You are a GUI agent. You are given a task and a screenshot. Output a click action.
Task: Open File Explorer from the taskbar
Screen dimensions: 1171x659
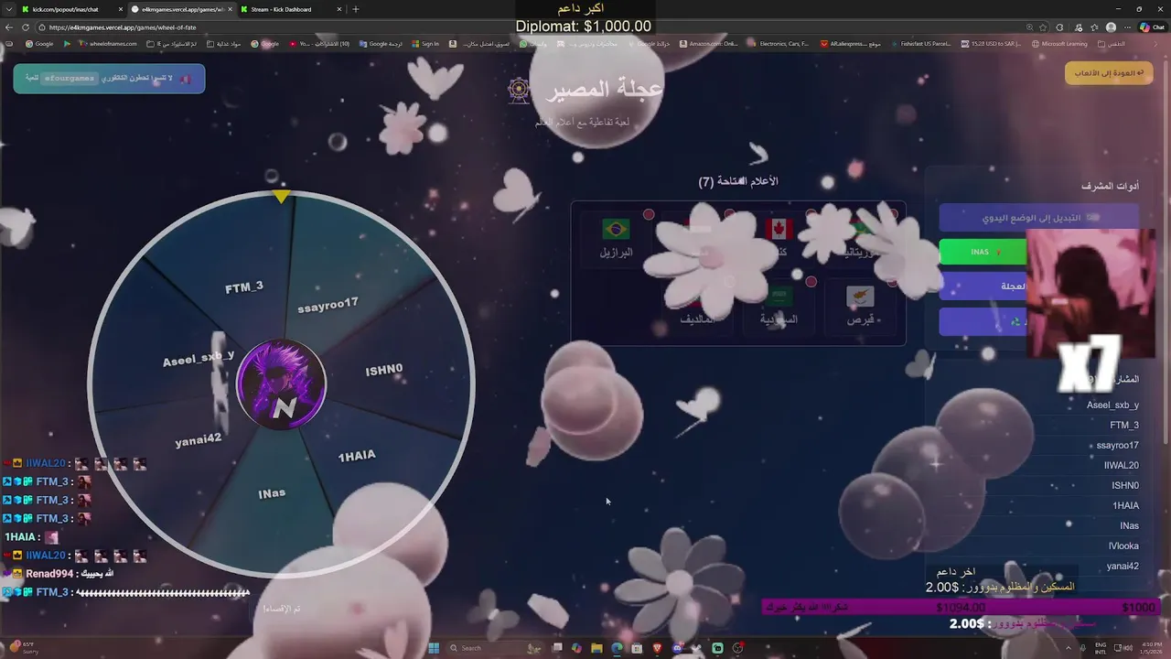coord(596,648)
